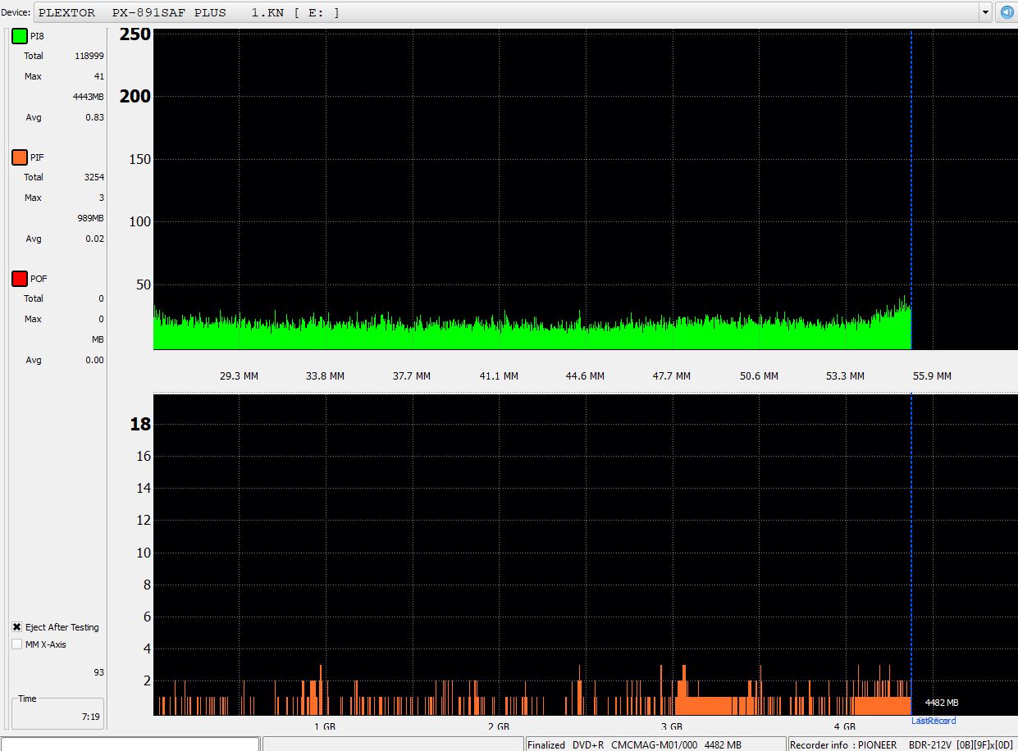Click the PI8 Max value 41
The height and width of the screenshot is (751, 1018).
98,76
